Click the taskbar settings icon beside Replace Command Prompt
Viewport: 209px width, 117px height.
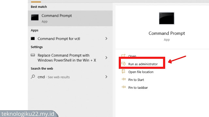[33, 55]
